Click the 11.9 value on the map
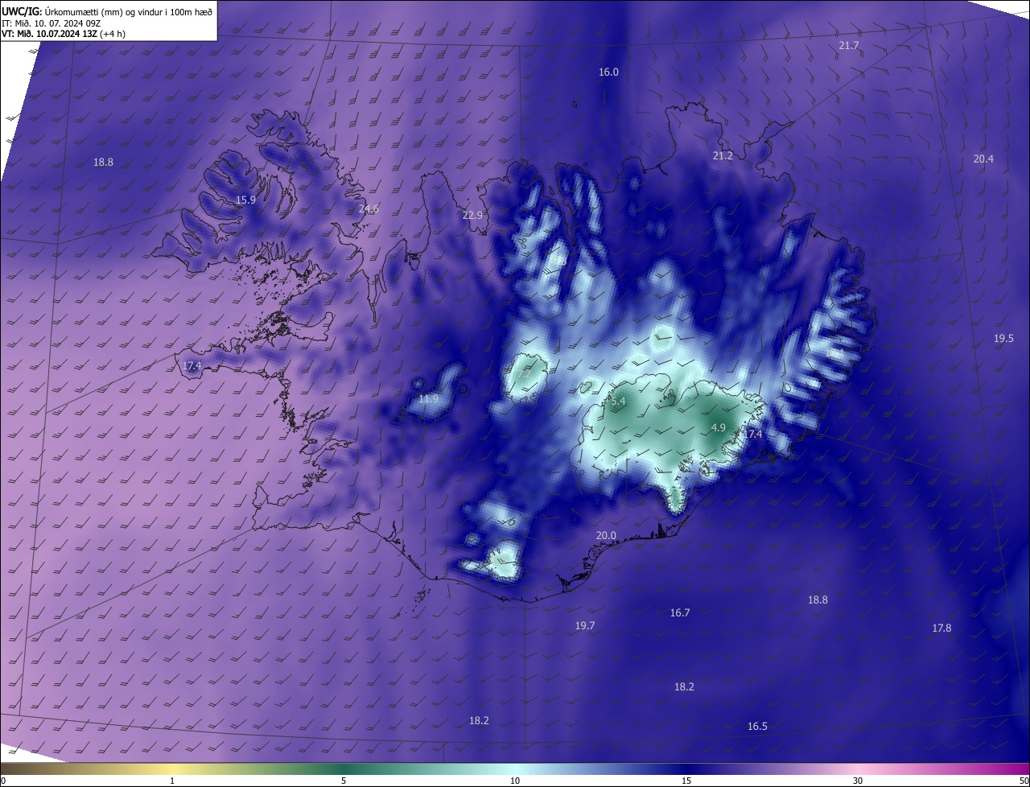The image size is (1030, 787). click(x=429, y=399)
